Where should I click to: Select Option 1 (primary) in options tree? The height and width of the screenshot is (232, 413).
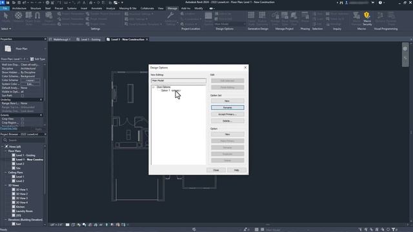[x=170, y=90]
